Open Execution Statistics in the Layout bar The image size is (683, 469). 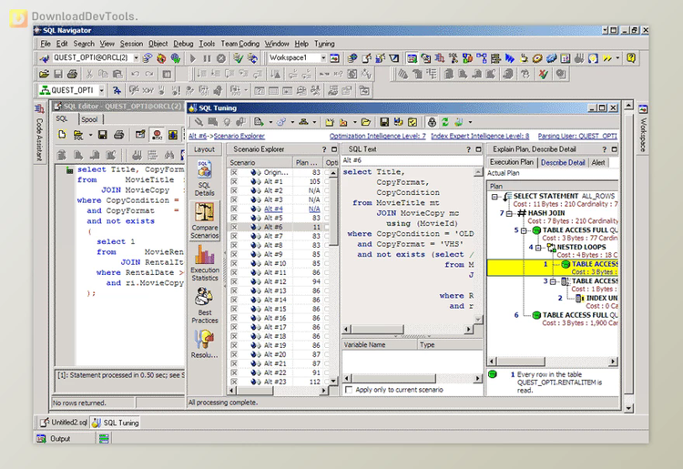(x=204, y=262)
